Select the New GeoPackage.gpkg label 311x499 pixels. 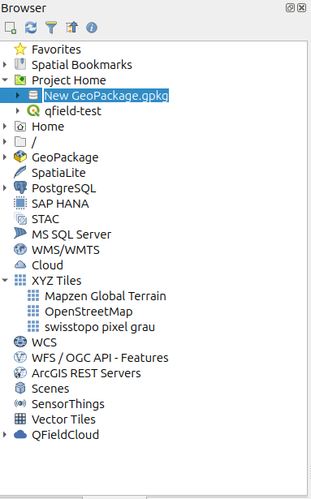(106, 96)
